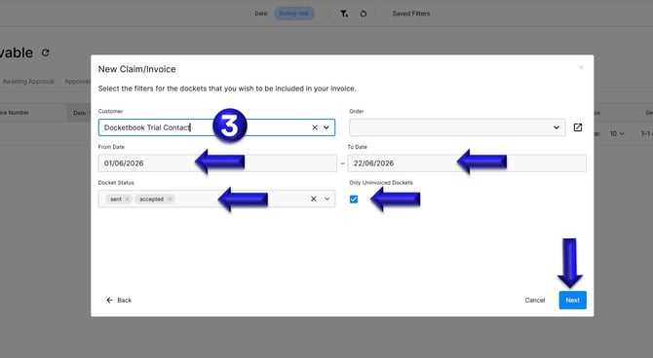Untick Only Uninvoiced Dockets checkbox
This screenshot has height=358, width=653.
[x=354, y=199]
